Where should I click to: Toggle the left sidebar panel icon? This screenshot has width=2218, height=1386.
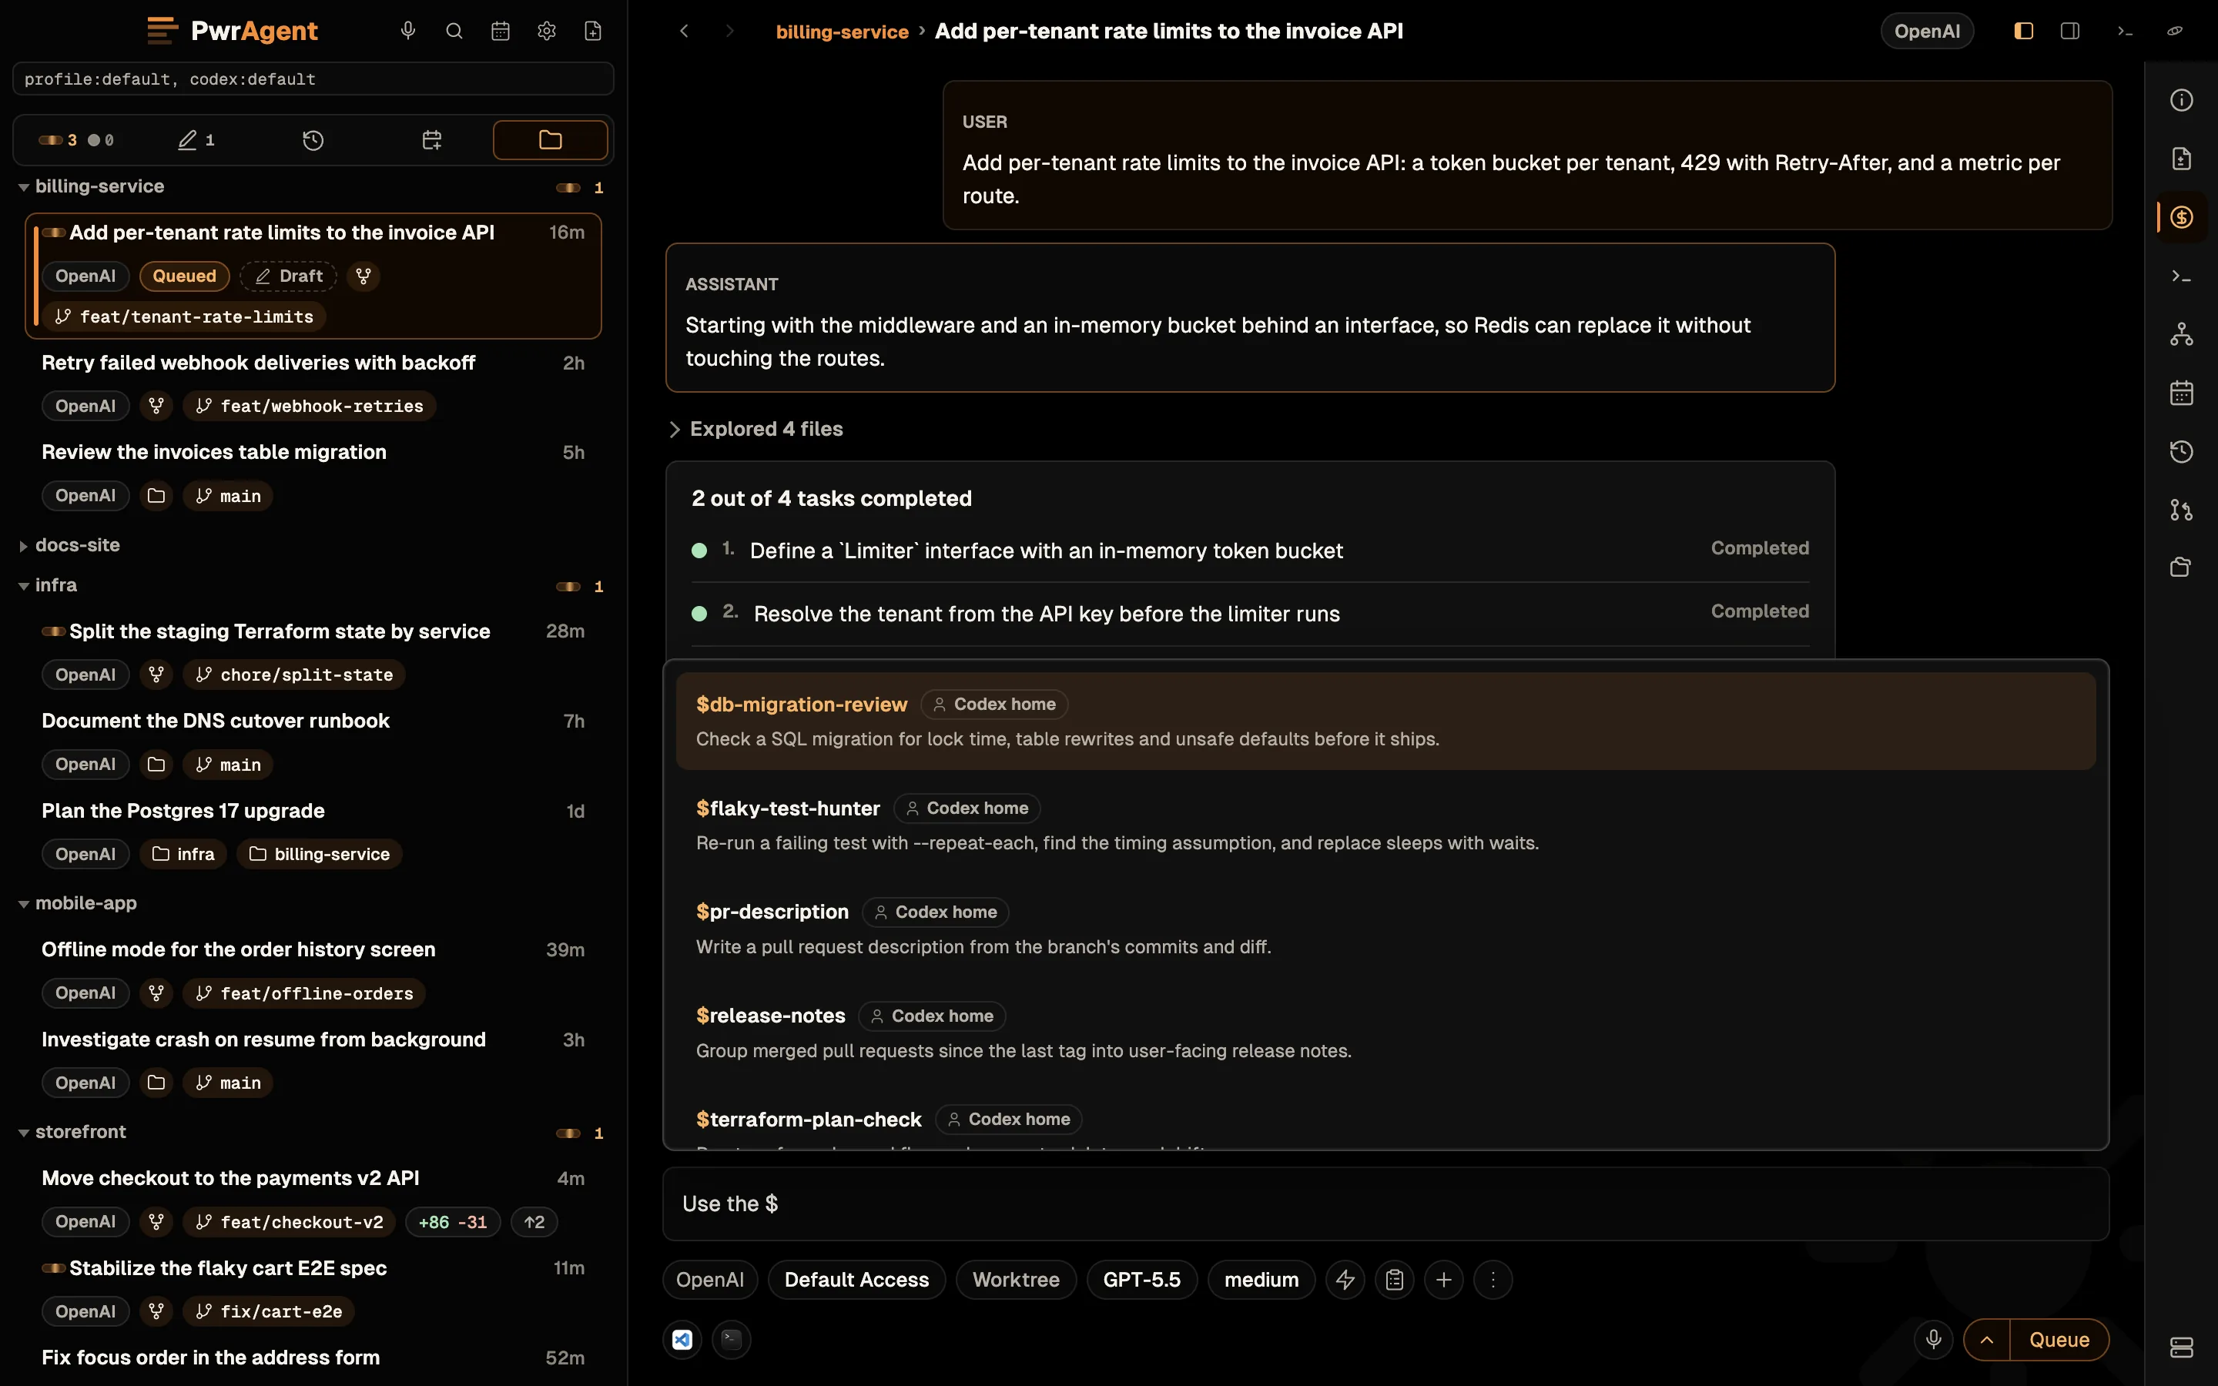pos(2024,31)
